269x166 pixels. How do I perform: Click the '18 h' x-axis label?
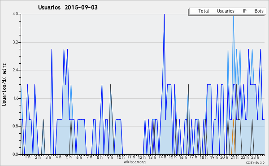point(204,157)
